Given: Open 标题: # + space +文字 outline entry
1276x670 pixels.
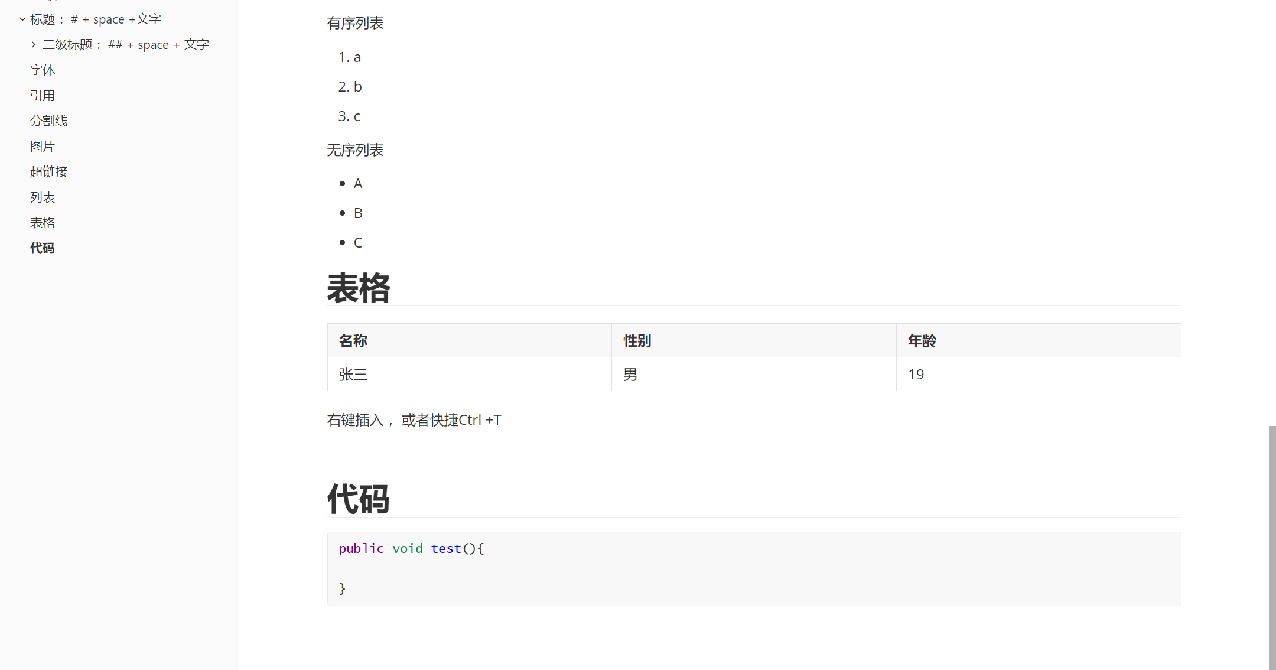Looking at the screenshot, I should click(x=96, y=19).
